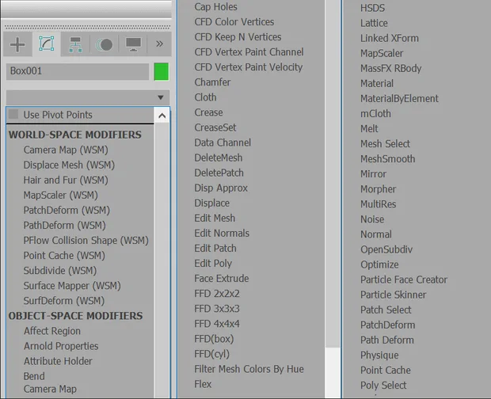Add the Noise modifier

(x=372, y=219)
